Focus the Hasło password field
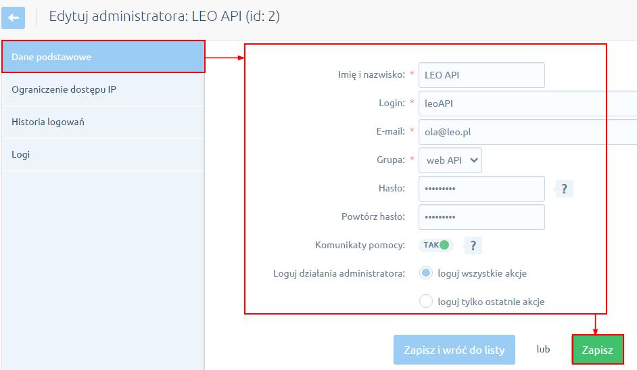Image resolution: width=637 pixels, height=370 pixels. (x=482, y=189)
